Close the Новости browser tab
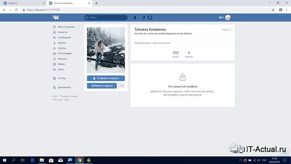Image resolution: width=291 pixels, height=164 pixels. [x=44, y=3]
